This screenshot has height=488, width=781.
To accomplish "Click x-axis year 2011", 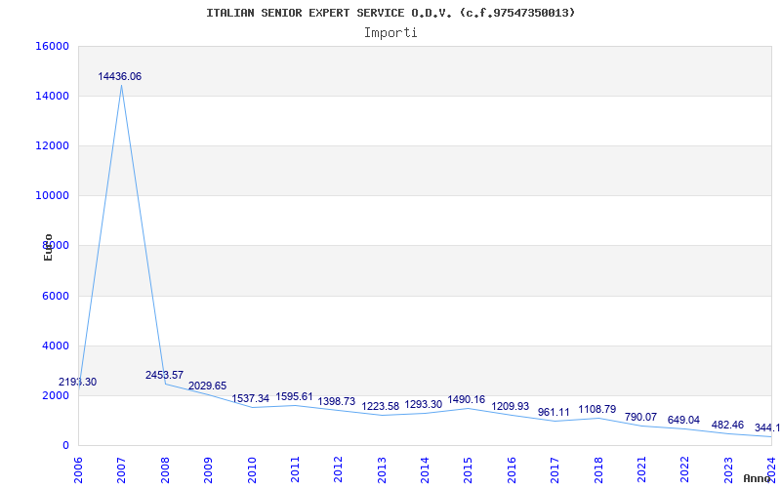I will coord(295,469).
